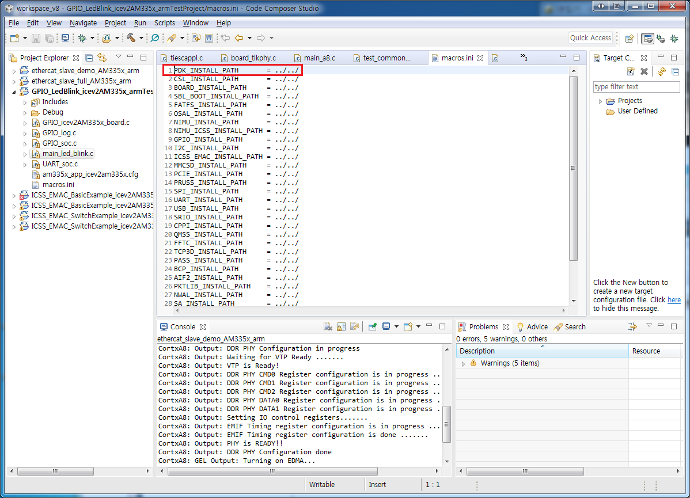
Task: Click the Save toolbar icon
Action: (x=36, y=38)
